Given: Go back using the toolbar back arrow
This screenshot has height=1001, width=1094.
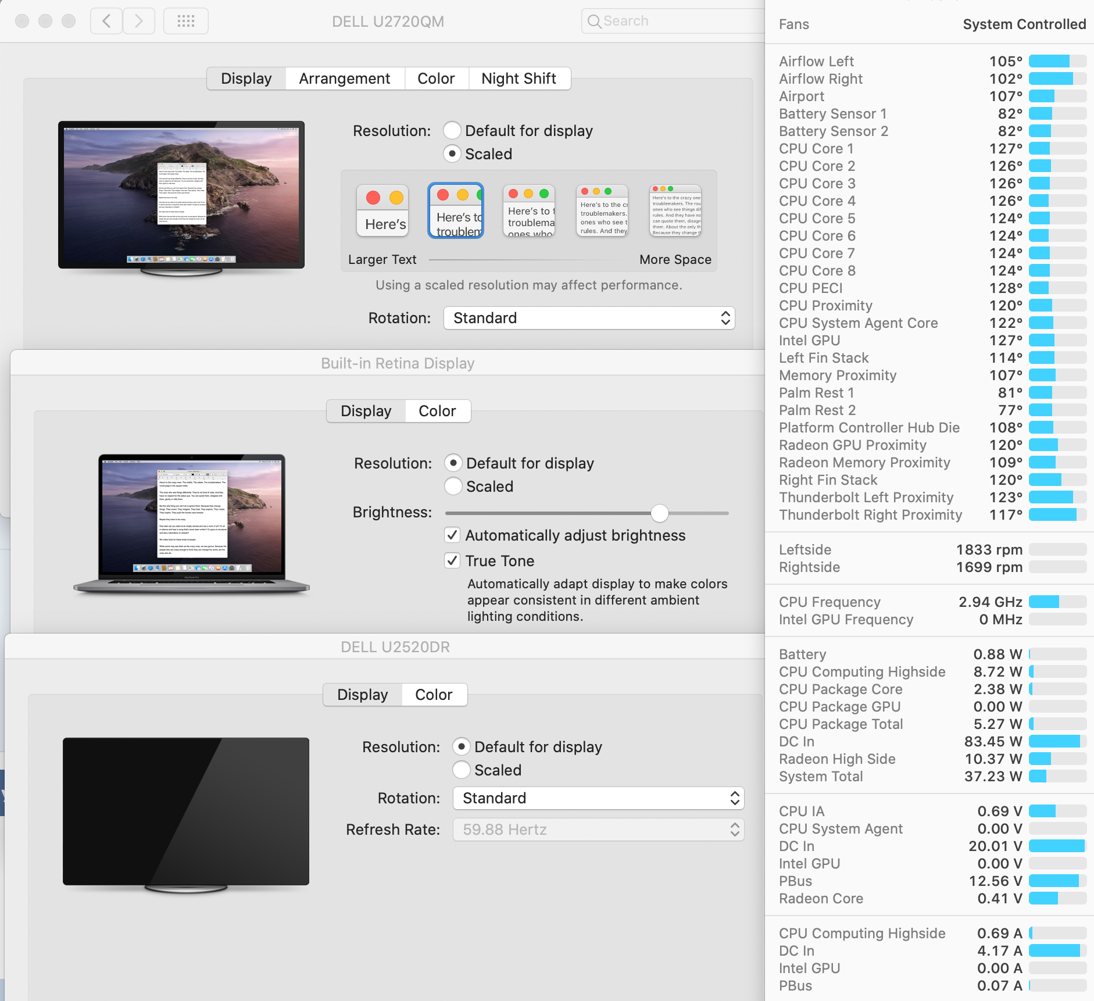Looking at the screenshot, I should [106, 22].
